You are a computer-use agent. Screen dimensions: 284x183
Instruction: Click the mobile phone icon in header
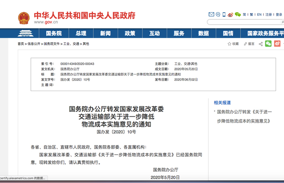pyautogui.click(x=224, y=15)
